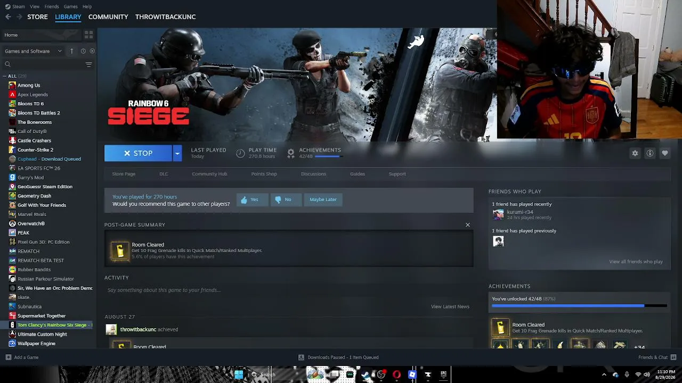Go back with the left arrow
Viewport: 682px width, 383px height.
tap(8, 17)
